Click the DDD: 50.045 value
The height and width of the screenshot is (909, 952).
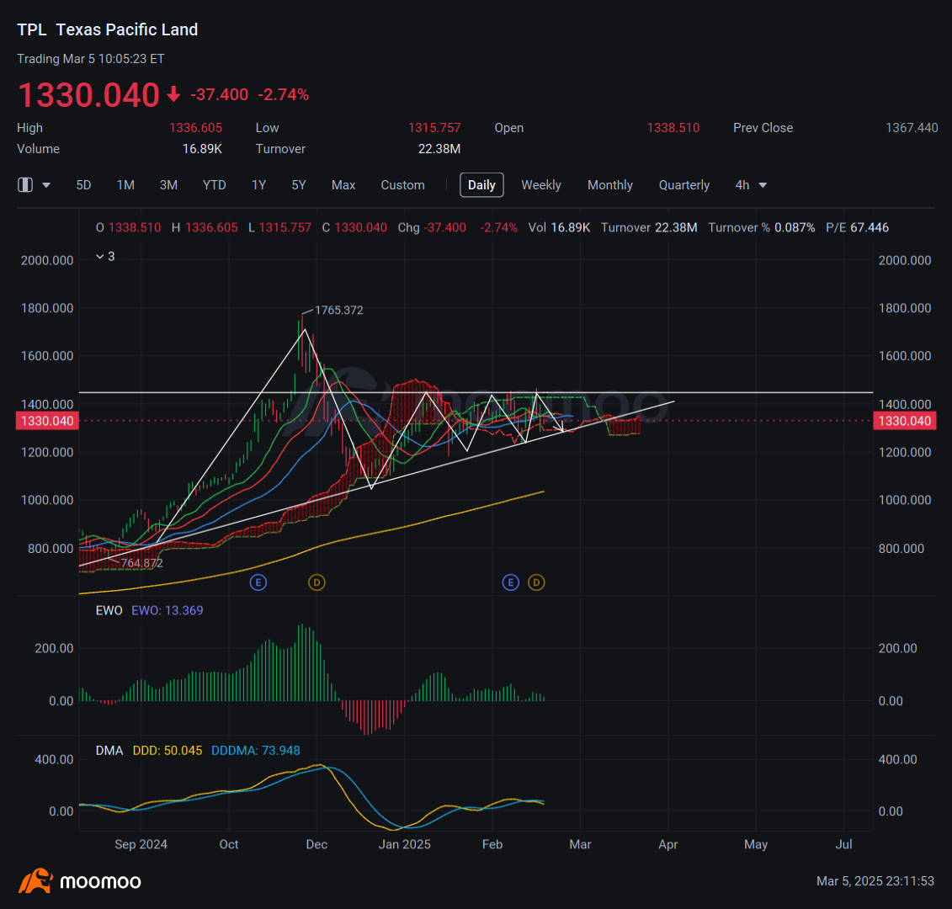point(167,751)
